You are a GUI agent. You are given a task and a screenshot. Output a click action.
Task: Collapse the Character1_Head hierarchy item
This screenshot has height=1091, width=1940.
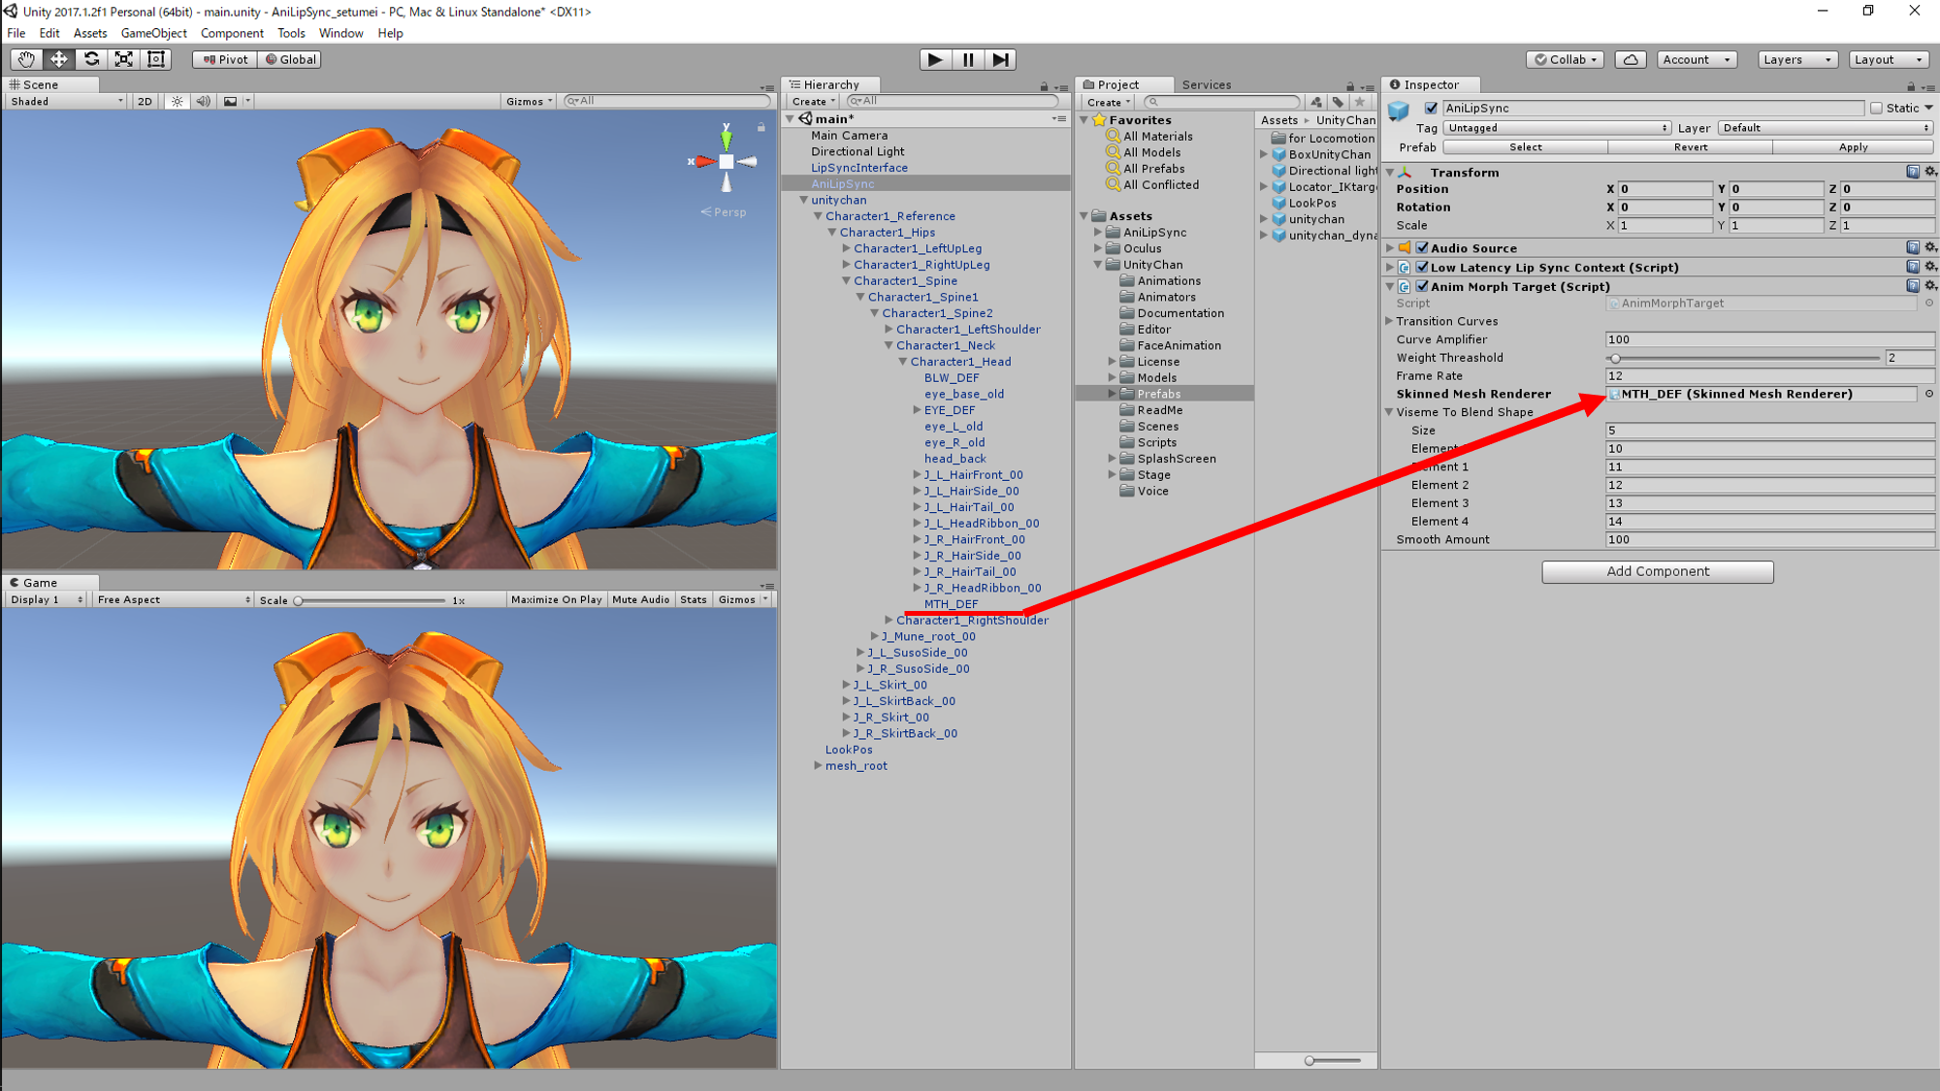[x=903, y=361]
